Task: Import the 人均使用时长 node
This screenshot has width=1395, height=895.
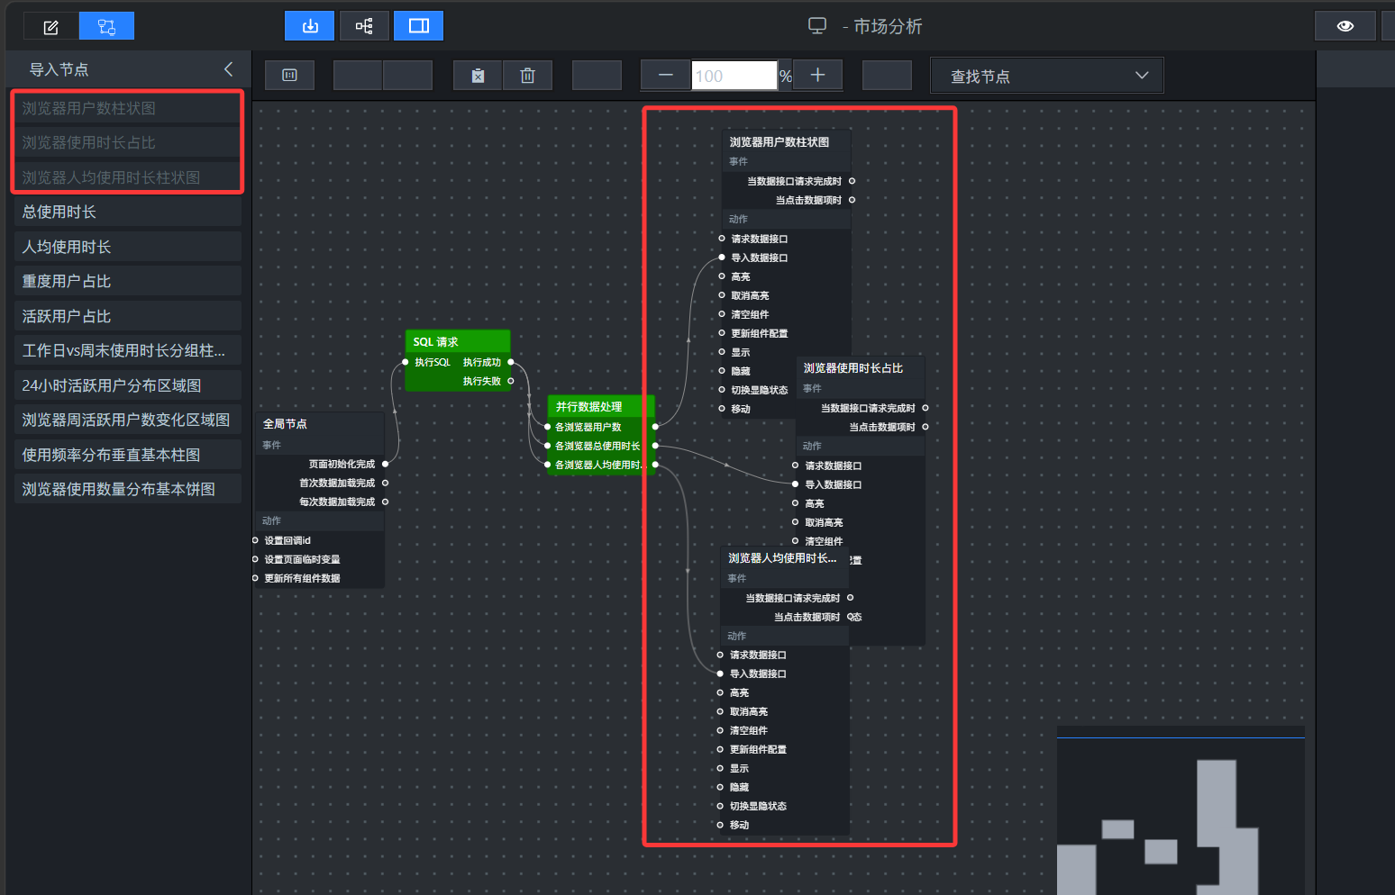Action: tap(128, 247)
